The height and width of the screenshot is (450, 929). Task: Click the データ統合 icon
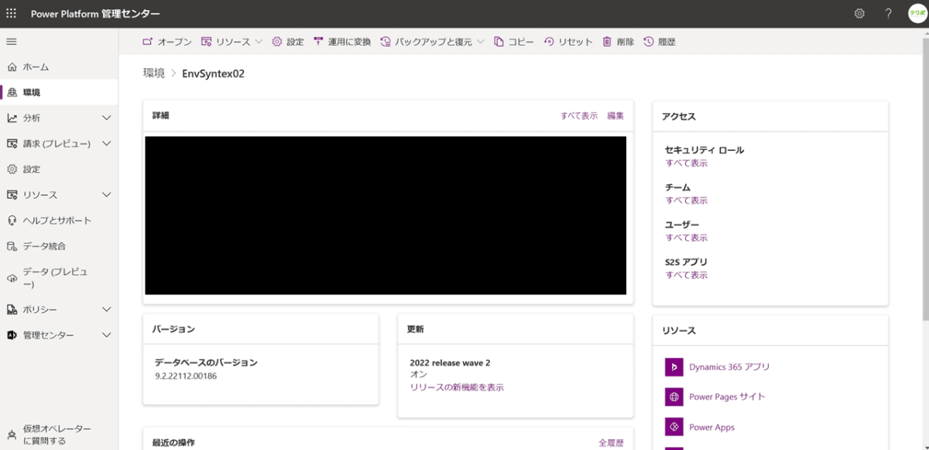12,246
